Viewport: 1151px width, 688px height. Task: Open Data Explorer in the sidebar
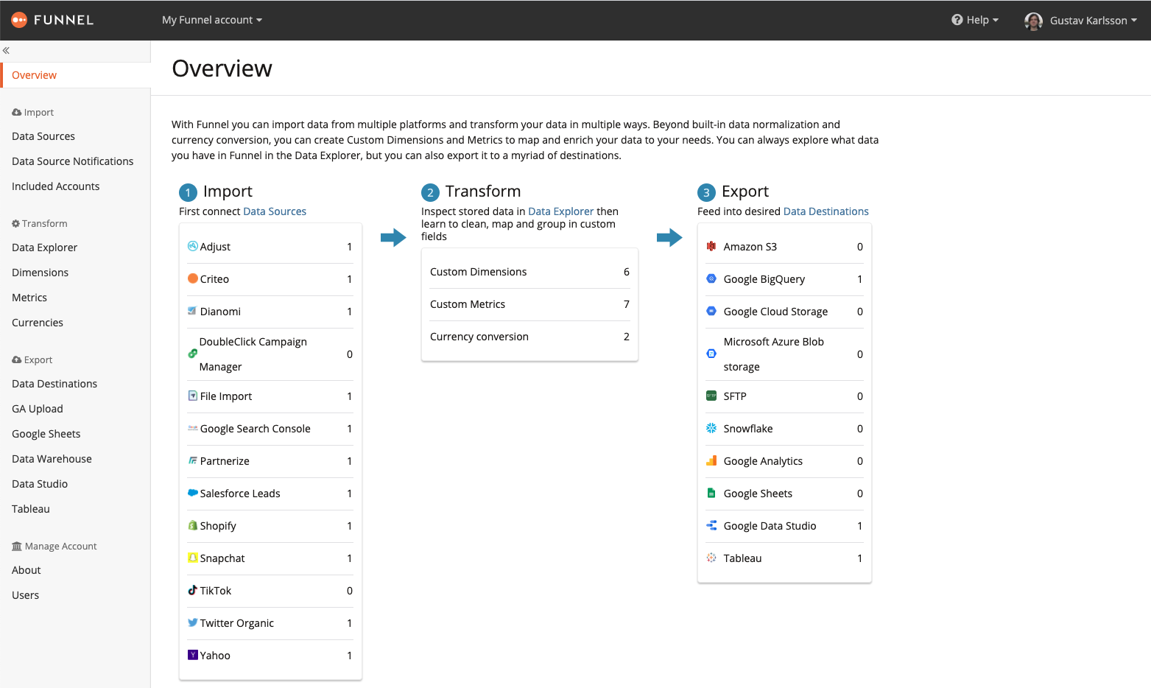[45, 248]
